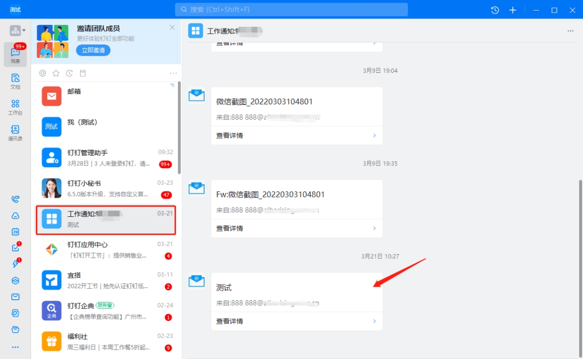Open the calendar icon in the sidebar
583x359 pixels.
coord(15,231)
